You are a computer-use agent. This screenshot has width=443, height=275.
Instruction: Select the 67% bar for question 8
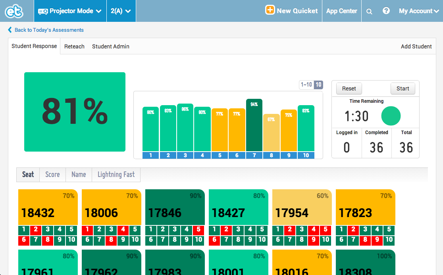pos(271,133)
